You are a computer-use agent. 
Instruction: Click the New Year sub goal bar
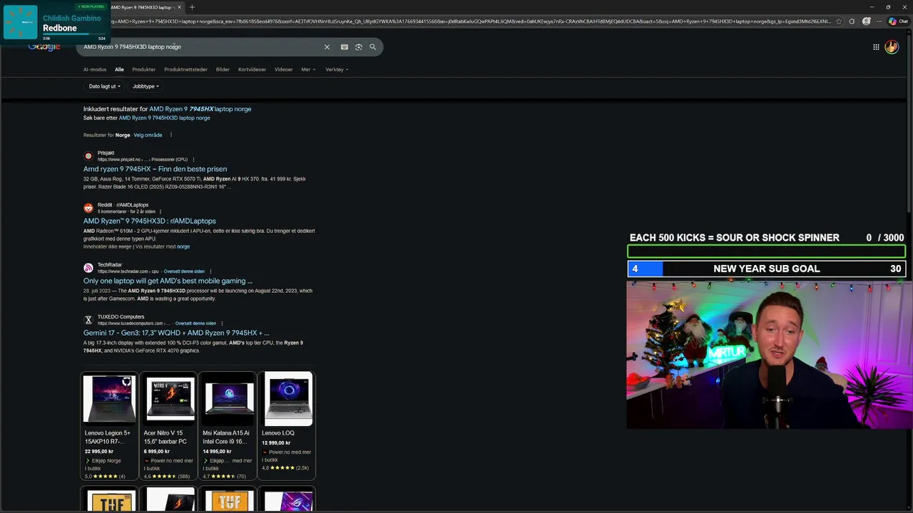coord(766,269)
